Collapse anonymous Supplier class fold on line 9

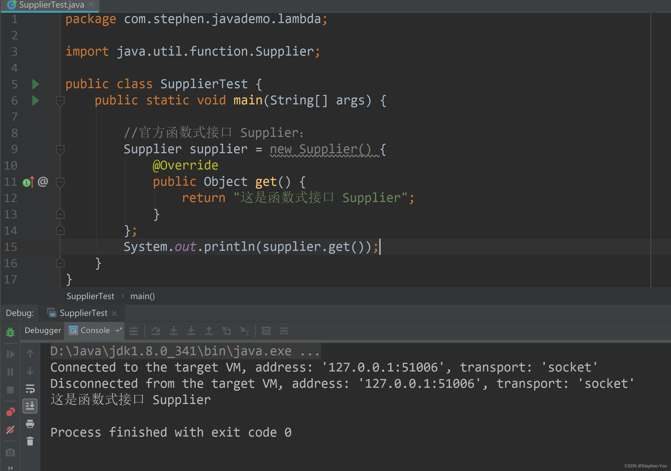tap(60, 150)
